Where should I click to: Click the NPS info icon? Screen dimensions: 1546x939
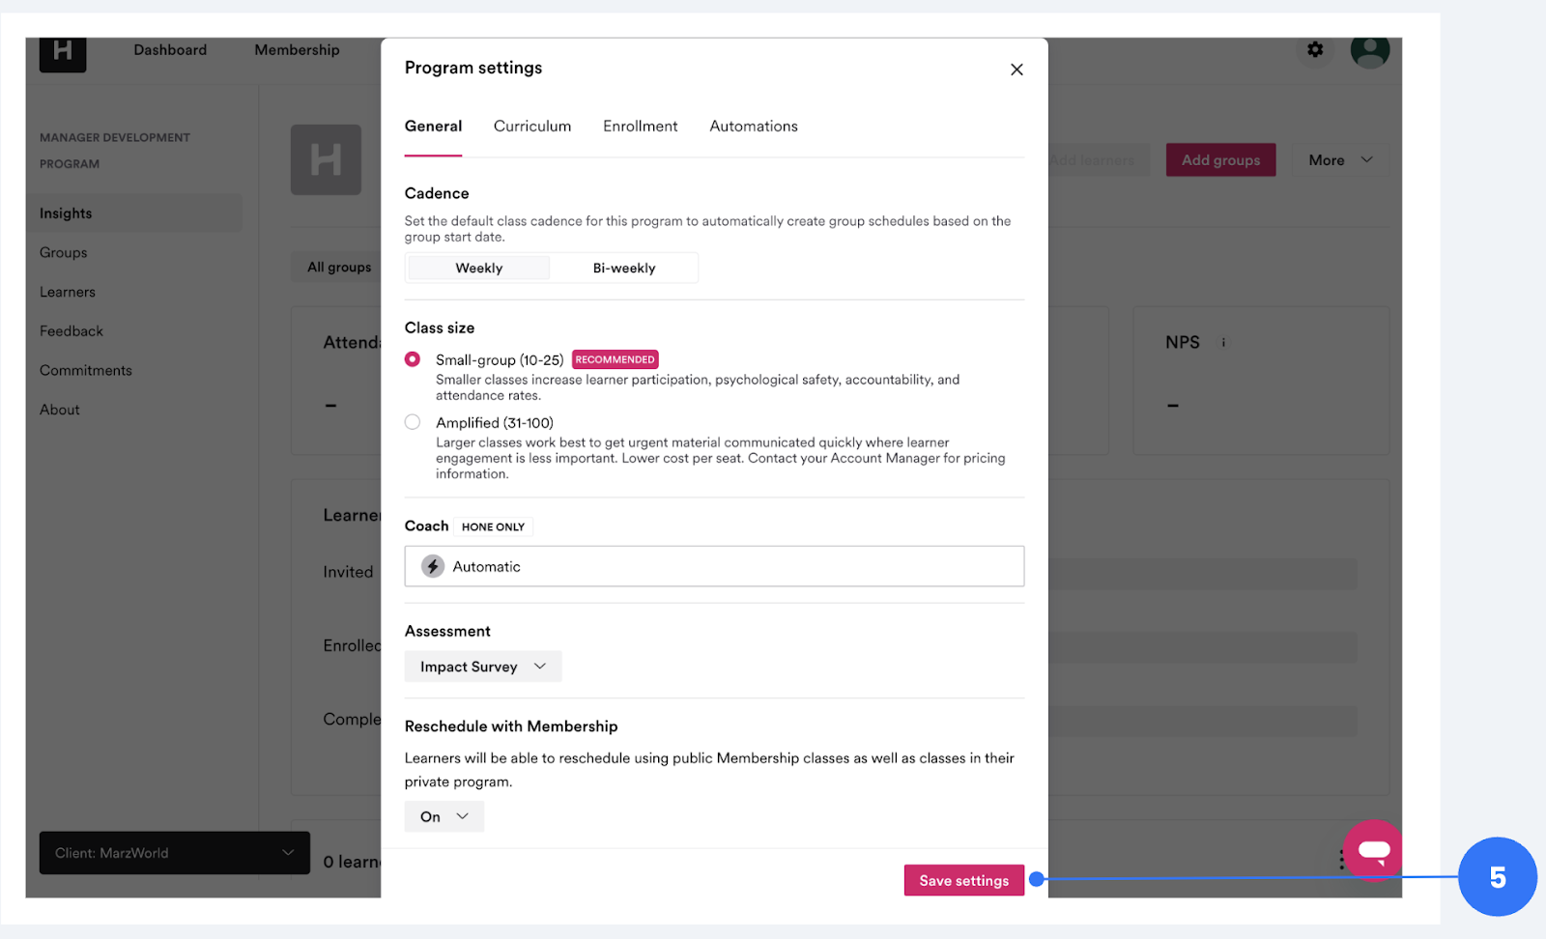[x=1223, y=341]
